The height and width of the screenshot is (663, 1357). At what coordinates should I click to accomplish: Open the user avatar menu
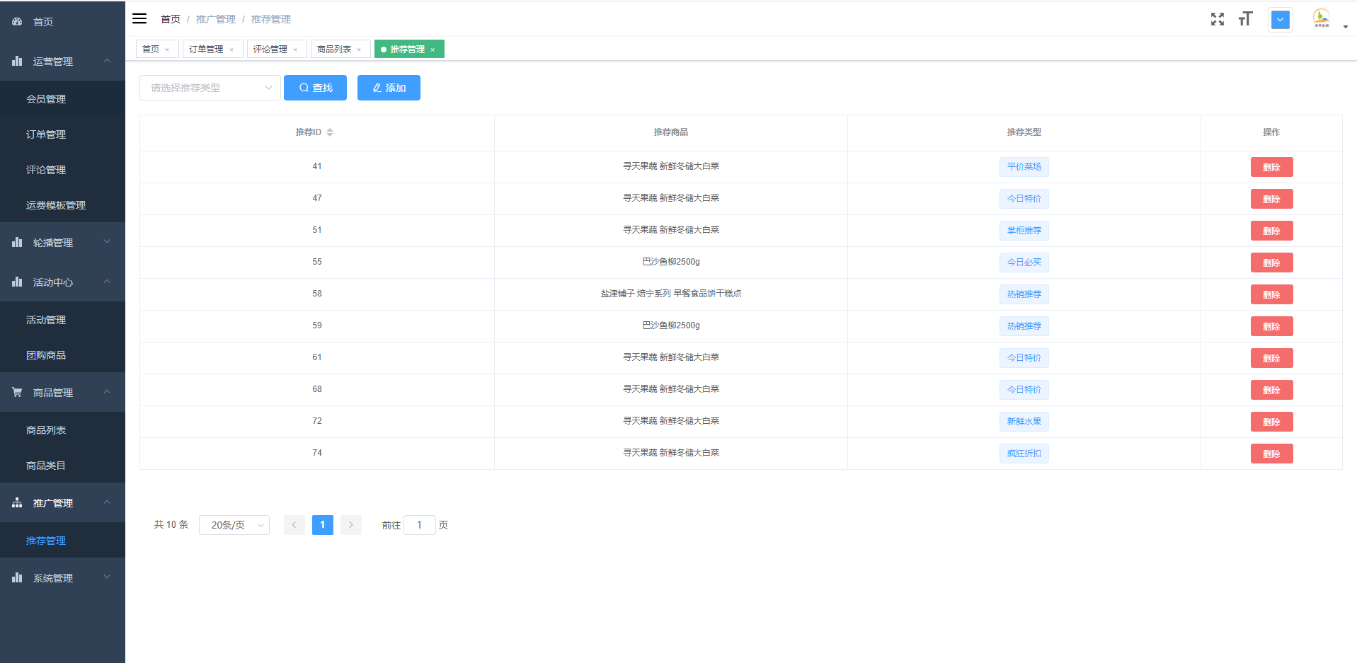pos(1322,18)
